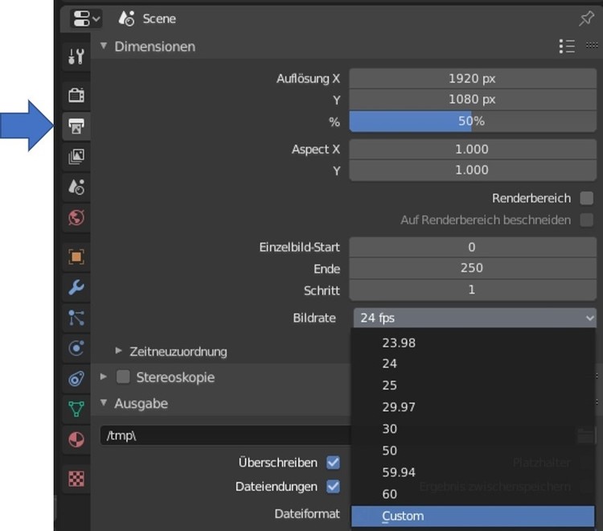Open the Material properties tab
603x531 pixels.
pos(76,439)
